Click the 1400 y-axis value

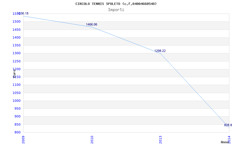tap(17, 38)
